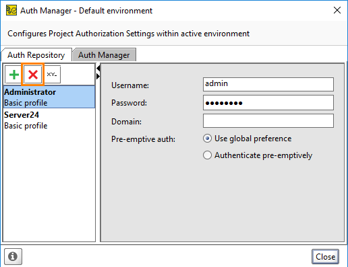The height and width of the screenshot is (267, 348).
Task: Click into the Username field
Action: tap(268, 84)
